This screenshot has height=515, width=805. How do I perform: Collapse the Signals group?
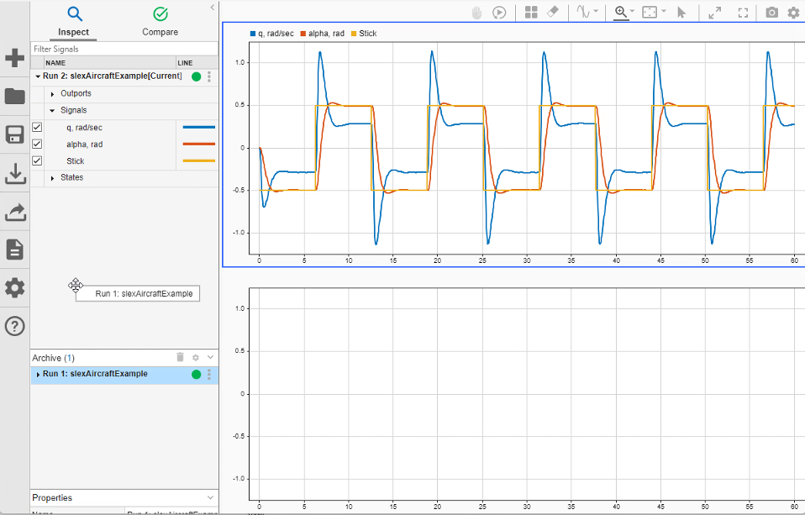pyautogui.click(x=52, y=110)
